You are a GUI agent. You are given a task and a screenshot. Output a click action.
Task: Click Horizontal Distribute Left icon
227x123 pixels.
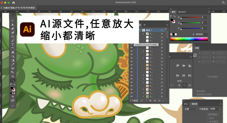[x=178, y=75]
